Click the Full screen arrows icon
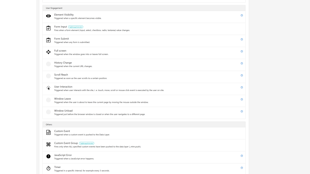The width and height of the screenshot is (310, 174). coord(48,52)
